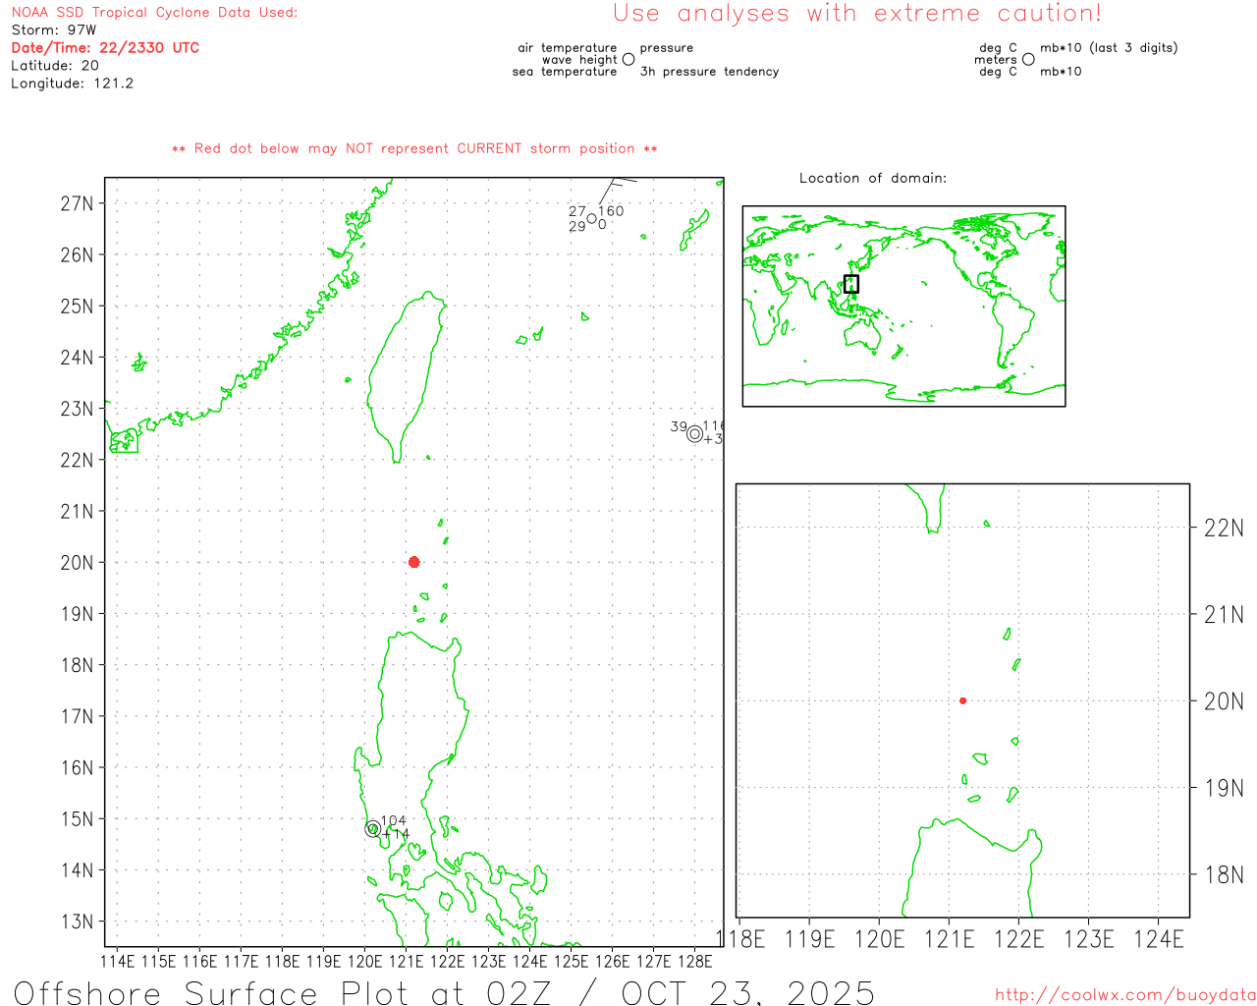Click 'Location of domain:' label
The height and width of the screenshot is (1006, 1257).
[x=873, y=178]
